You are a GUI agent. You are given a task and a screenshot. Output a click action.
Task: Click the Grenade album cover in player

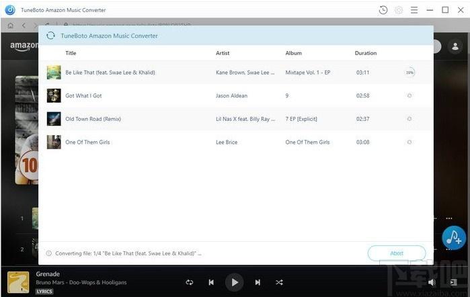(18, 282)
